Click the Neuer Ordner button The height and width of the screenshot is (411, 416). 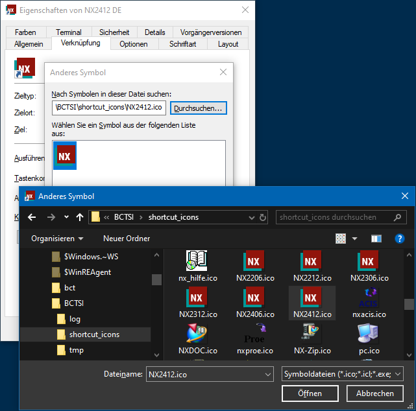pos(127,239)
